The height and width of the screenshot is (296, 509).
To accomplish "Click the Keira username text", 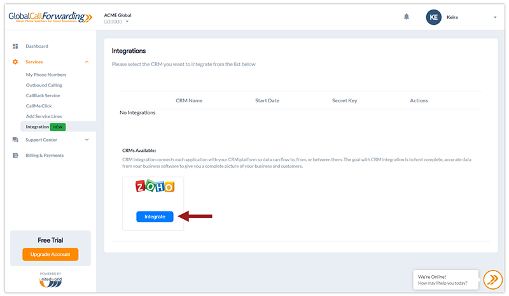I will tap(452, 17).
